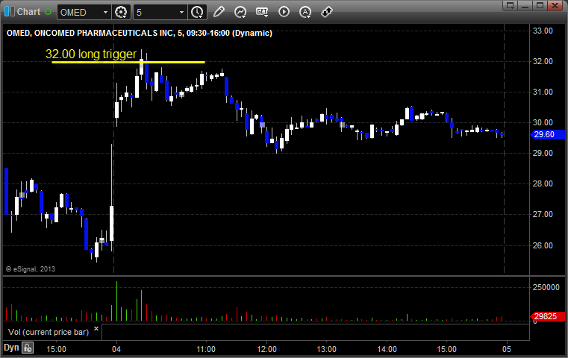Click the 29.00 price axis label
Screen dimensions: 568x358
pyautogui.click(x=543, y=153)
